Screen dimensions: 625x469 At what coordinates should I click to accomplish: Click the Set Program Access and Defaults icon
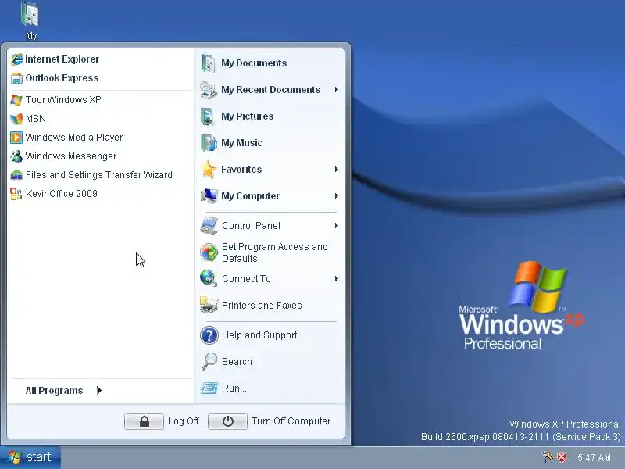pos(209,252)
